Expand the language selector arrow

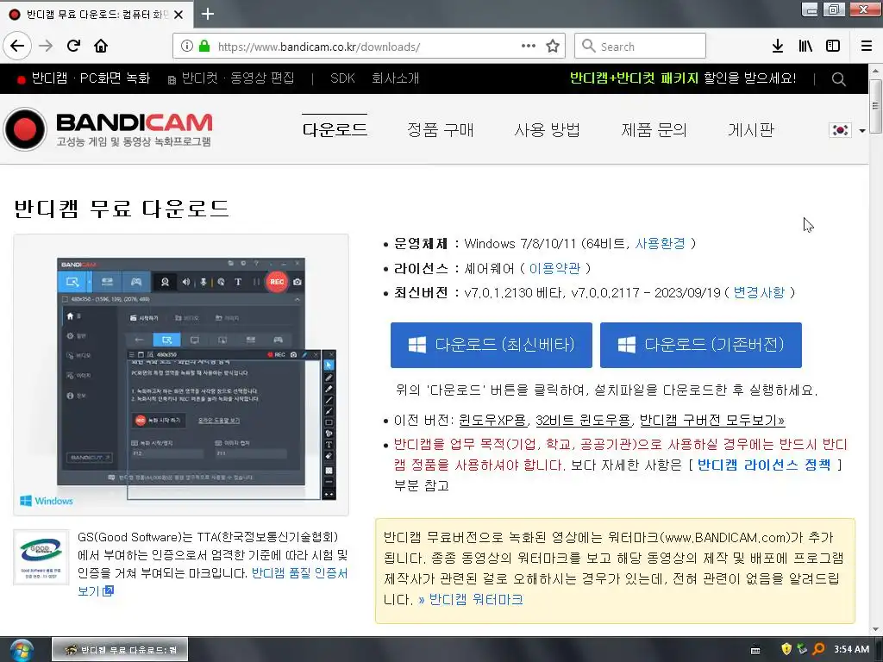click(862, 131)
